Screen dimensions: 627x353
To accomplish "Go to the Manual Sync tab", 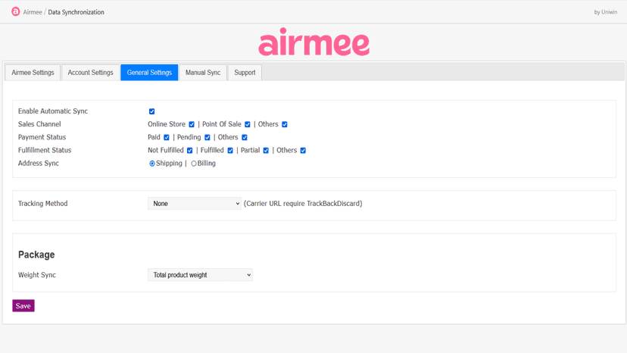I will point(203,73).
